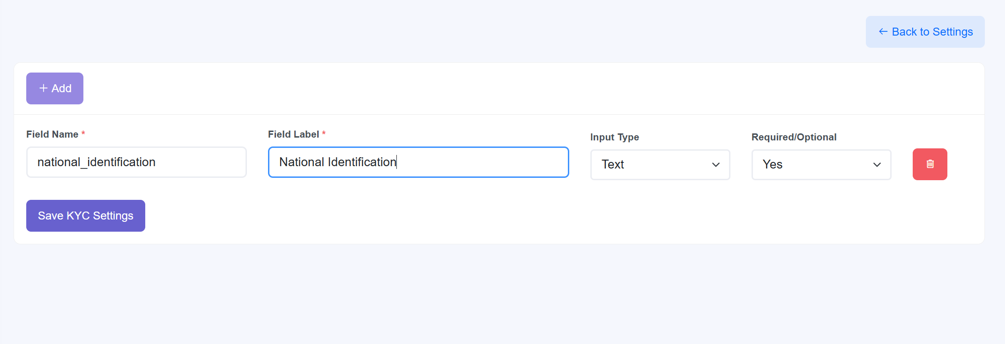This screenshot has width=1005, height=344.
Task: Click the plus icon on the Add button
Action: pyautogui.click(x=43, y=88)
